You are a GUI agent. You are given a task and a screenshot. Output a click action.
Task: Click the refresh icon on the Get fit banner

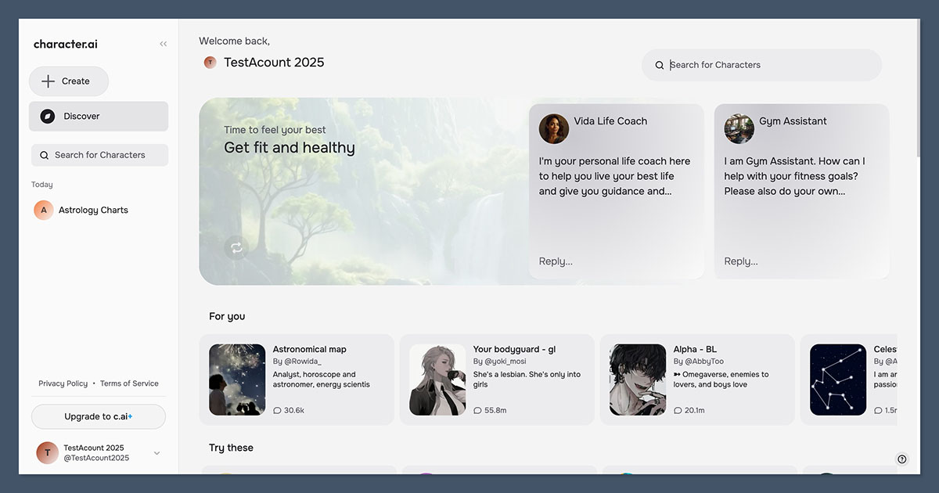[x=236, y=248]
